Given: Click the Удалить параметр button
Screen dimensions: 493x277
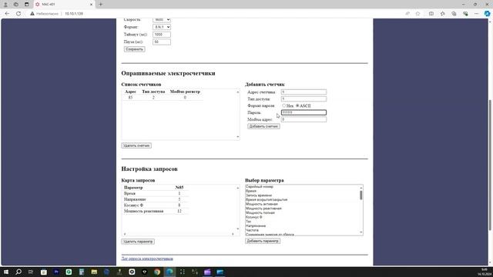Looking at the screenshot, I should 138,242.
